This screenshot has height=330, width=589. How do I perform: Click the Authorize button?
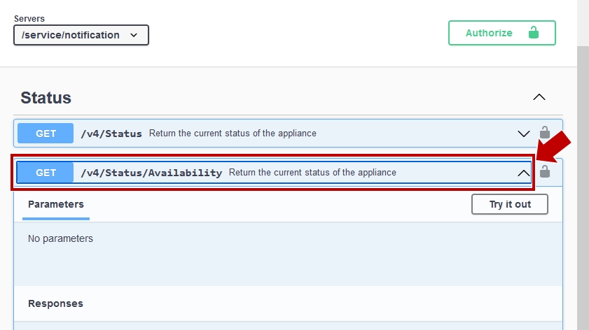pos(502,33)
